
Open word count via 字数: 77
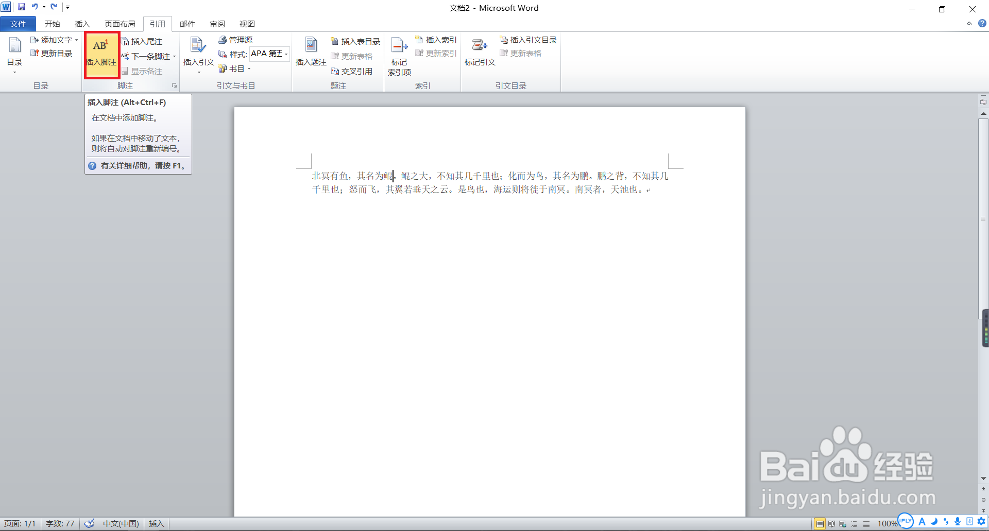(60, 524)
